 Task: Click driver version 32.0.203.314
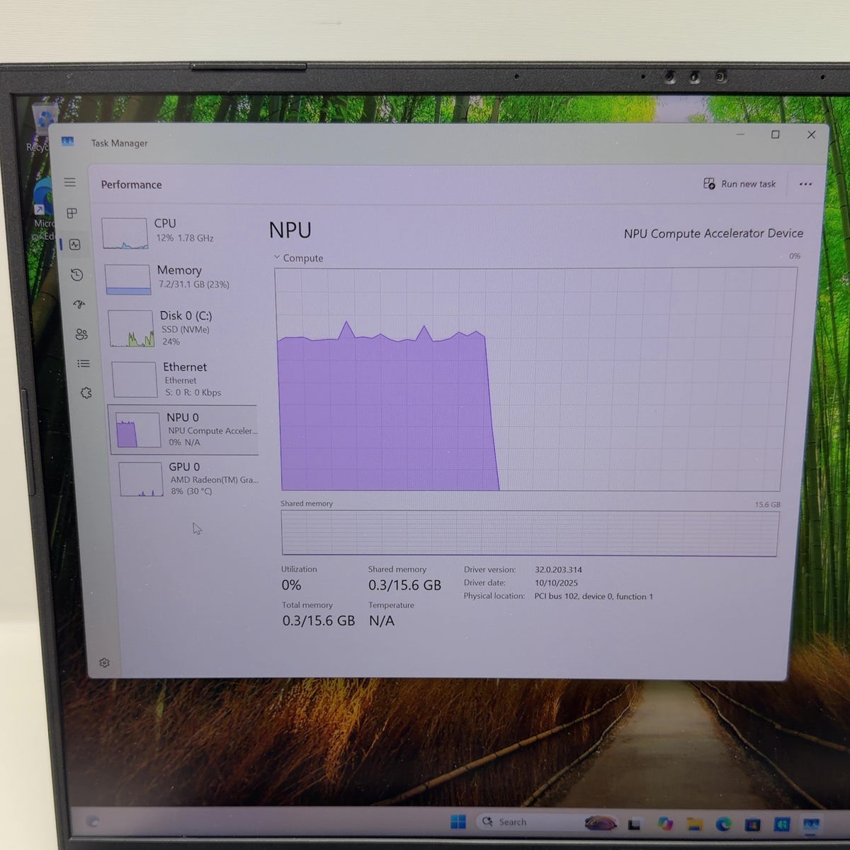(x=558, y=569)
